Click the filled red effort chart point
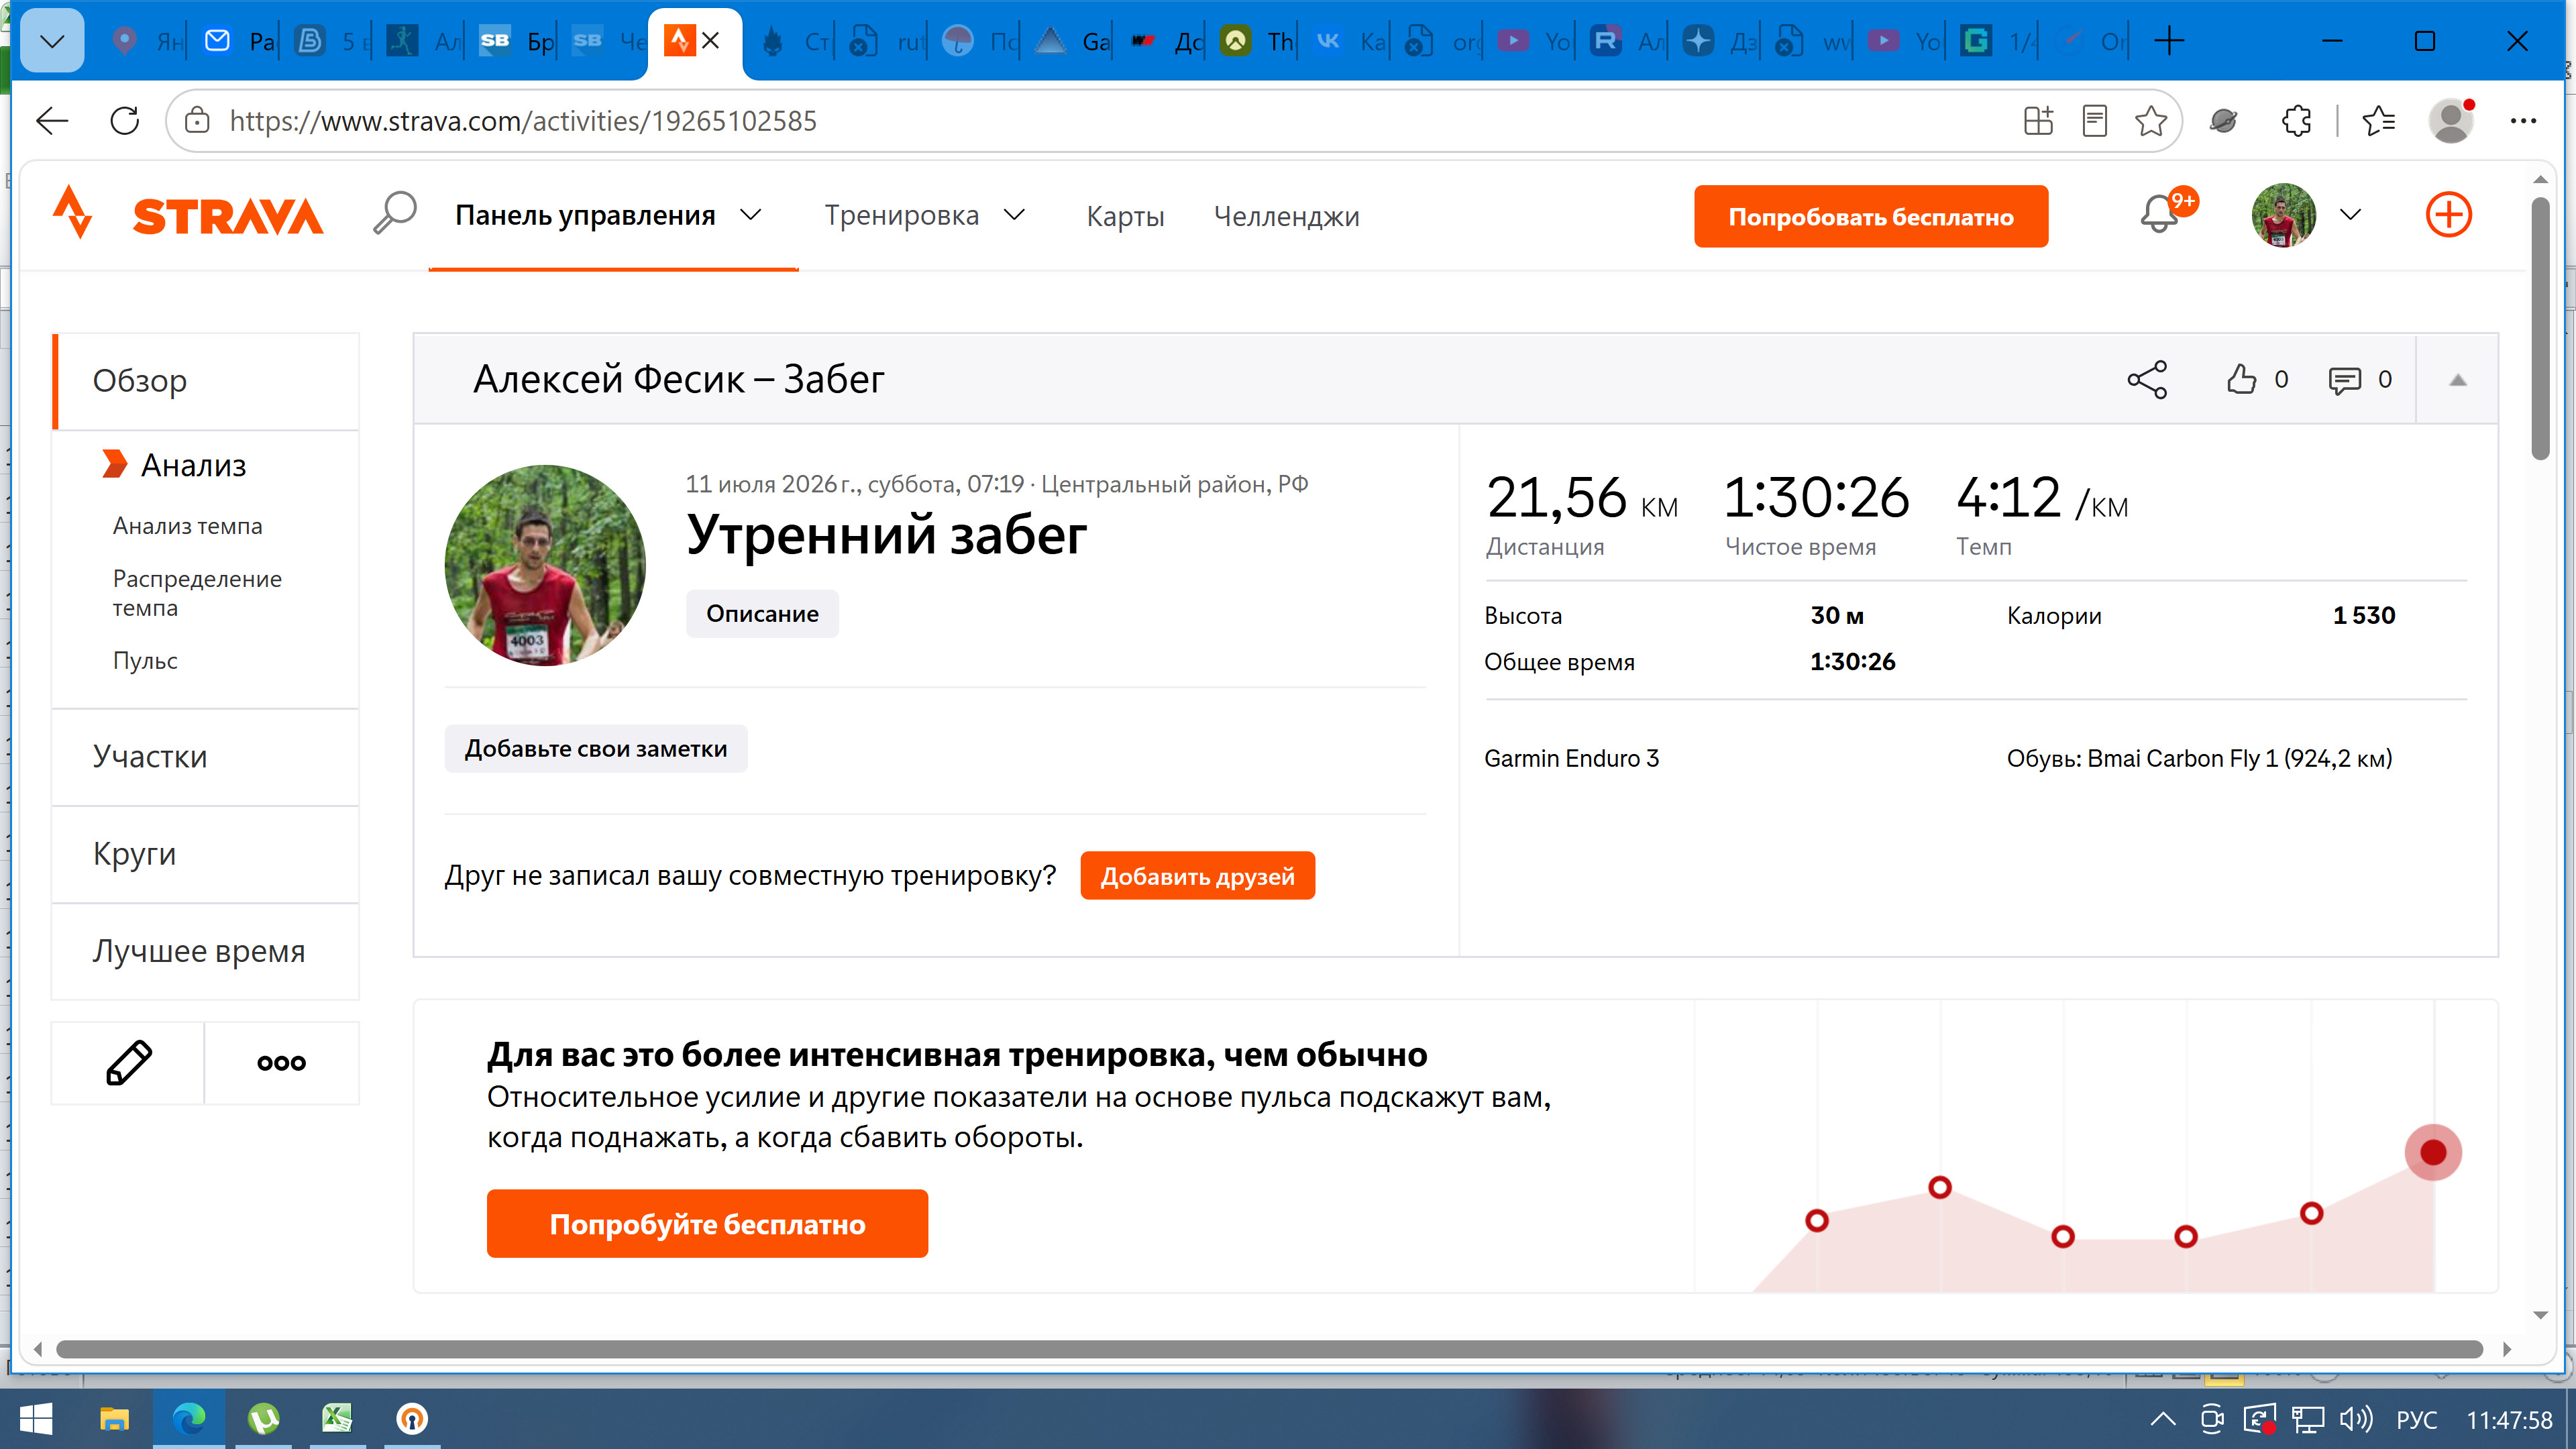 (2432, 1152)
